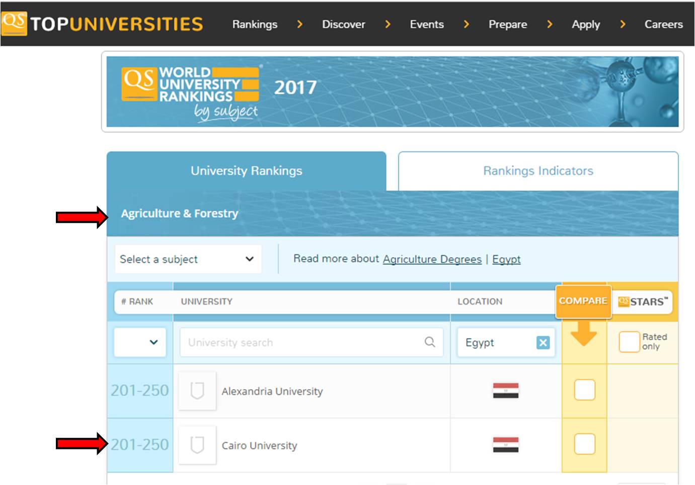Sort by # RANK column header
The image size is (695, 485).
137,302
